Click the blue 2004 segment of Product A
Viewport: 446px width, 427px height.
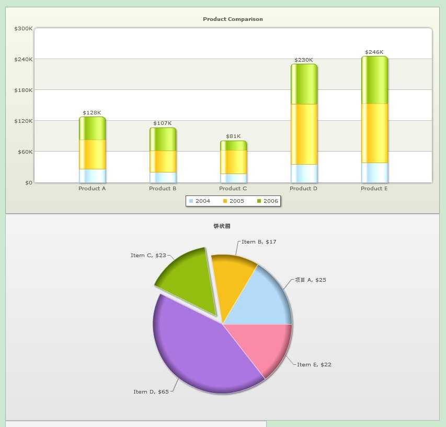click(93, 176)
